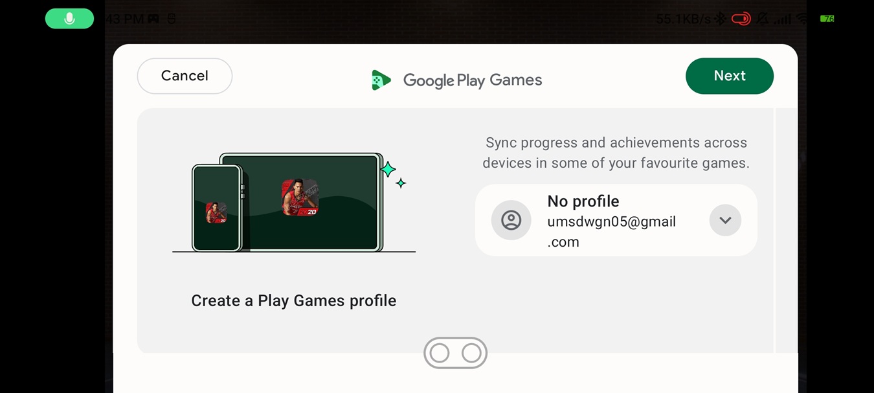Click the Create a Play Games profile heading
This screenshot has height=393, width=874.
click(x=293, y=300)
